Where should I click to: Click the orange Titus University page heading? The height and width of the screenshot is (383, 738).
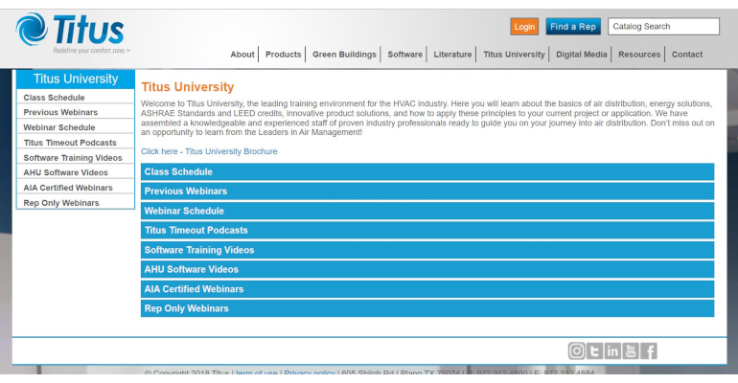[x=187, y=87]
